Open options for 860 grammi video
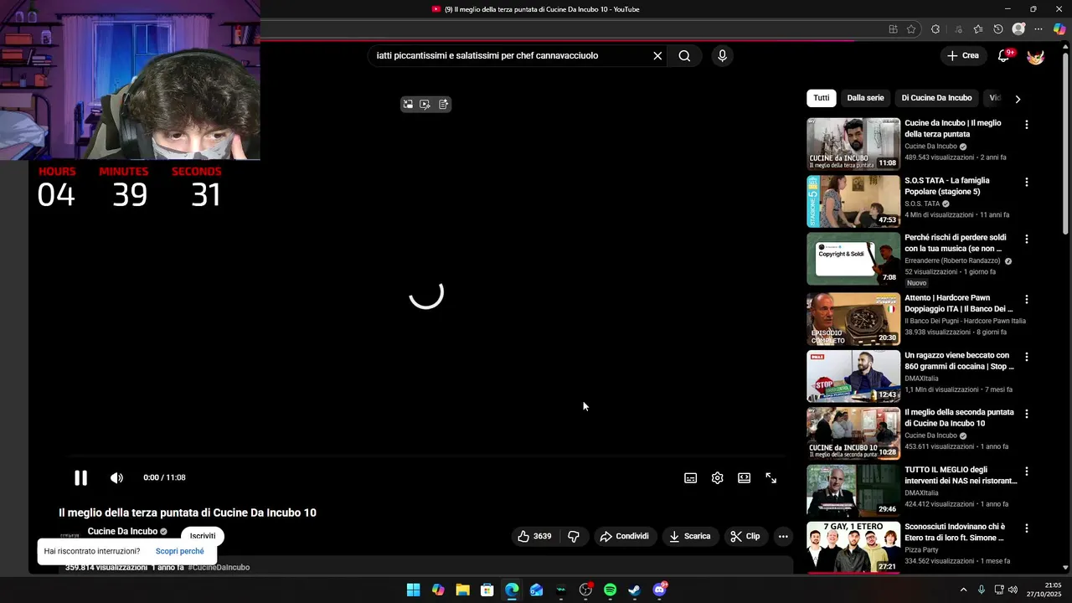 pyautogui.click(x=1027, y=357)
